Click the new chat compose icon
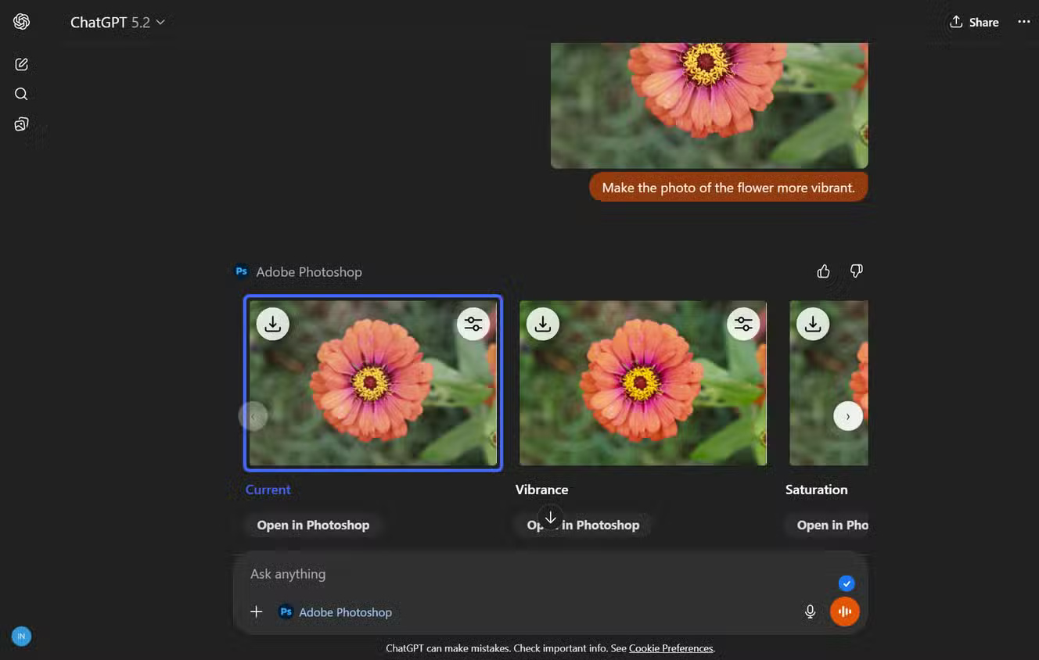The image size is (1039, 660). click(x=21, y=64)
